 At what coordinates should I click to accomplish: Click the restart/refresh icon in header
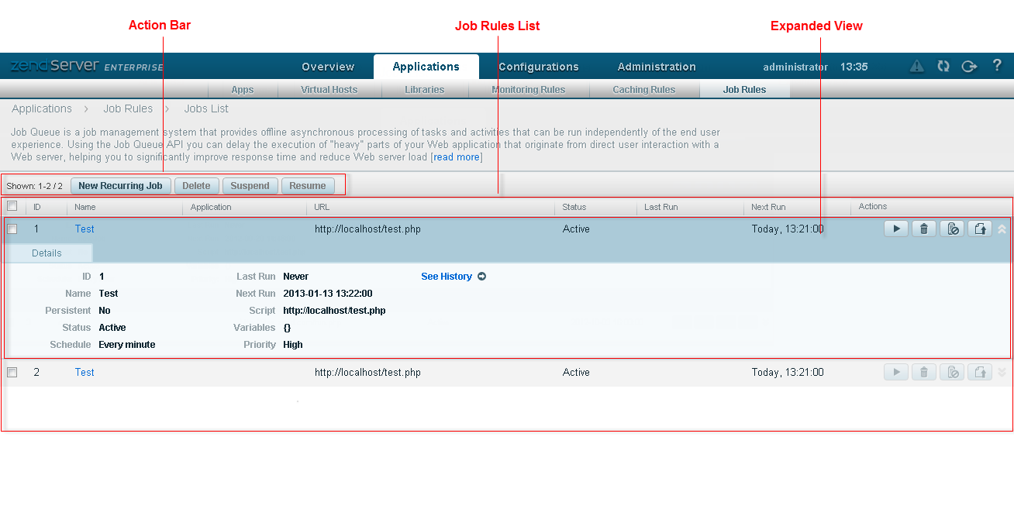(943, 67)
